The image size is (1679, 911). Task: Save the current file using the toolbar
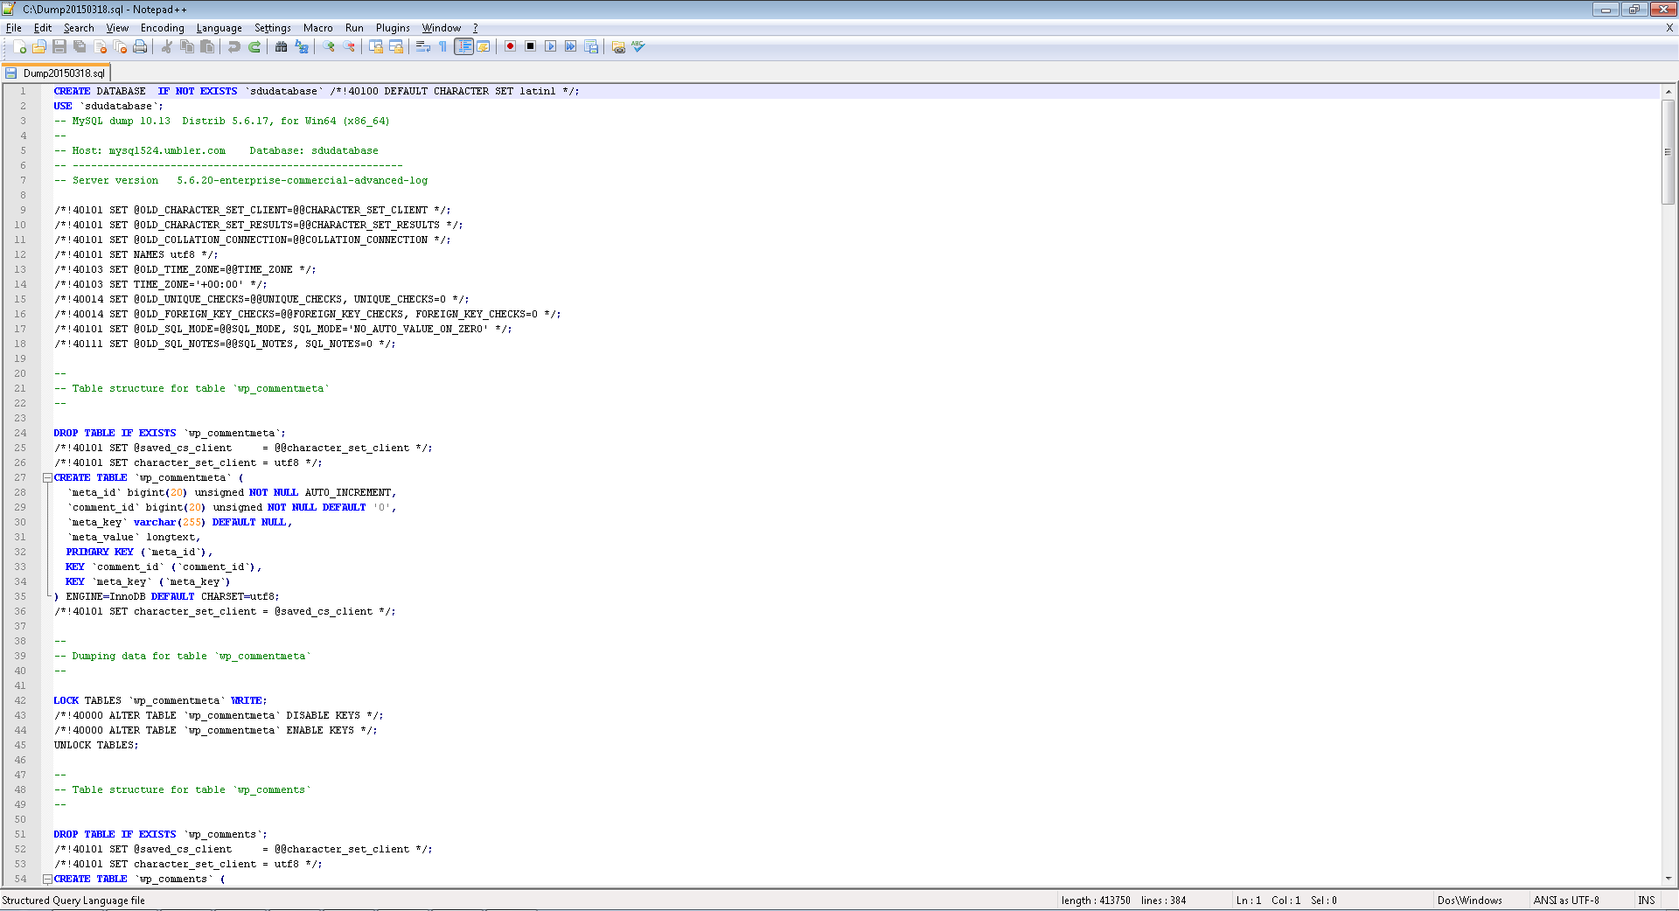coord(59,46)
